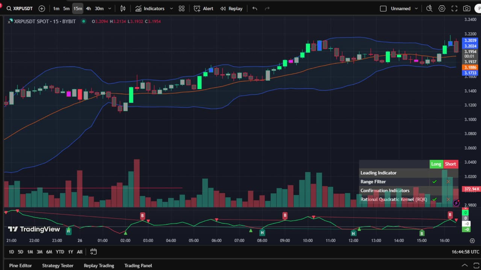Image resolution: width=481 pixels, height=270 pixels.
Task: Click the green market status dot in legend
Action: point(83,21)
